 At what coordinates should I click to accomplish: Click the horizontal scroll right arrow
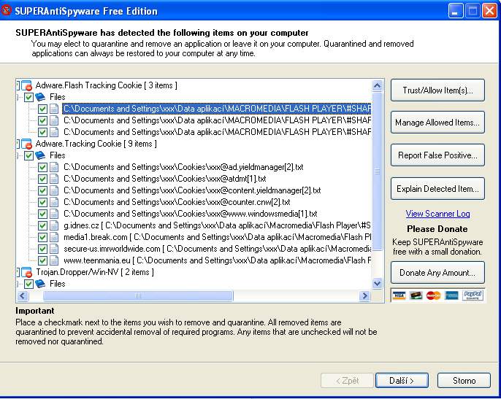[x=364, y=296]
